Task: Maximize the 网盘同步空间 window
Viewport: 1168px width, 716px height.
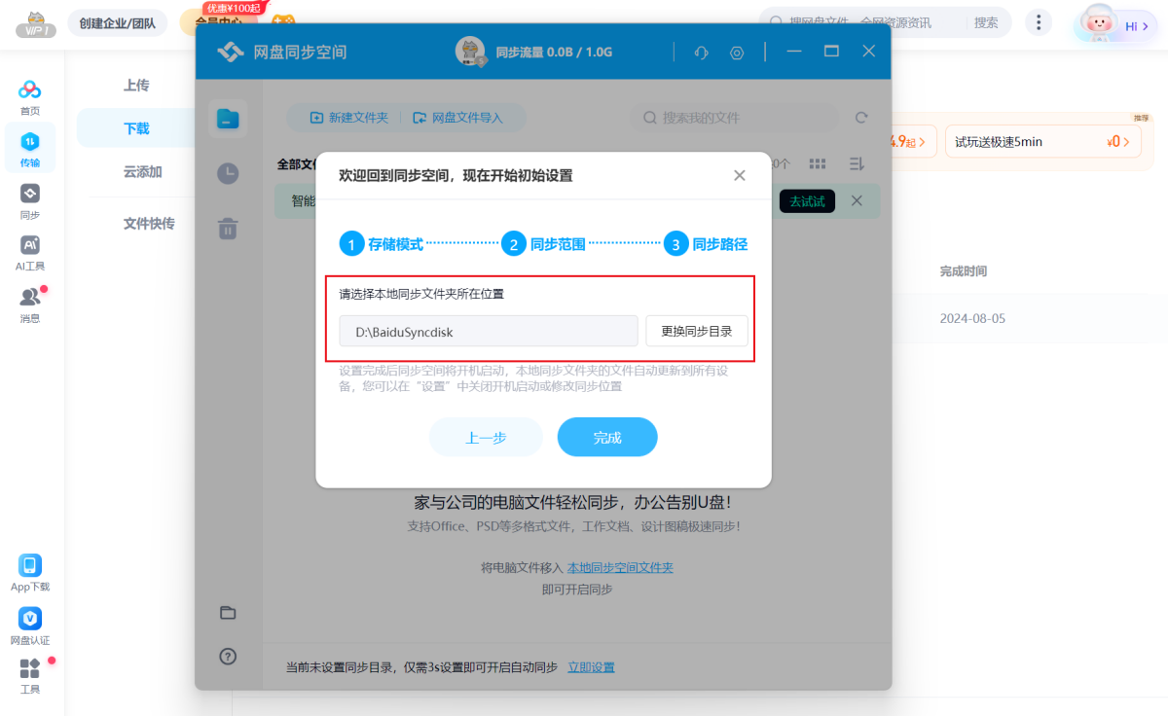Action: [831, 52]
